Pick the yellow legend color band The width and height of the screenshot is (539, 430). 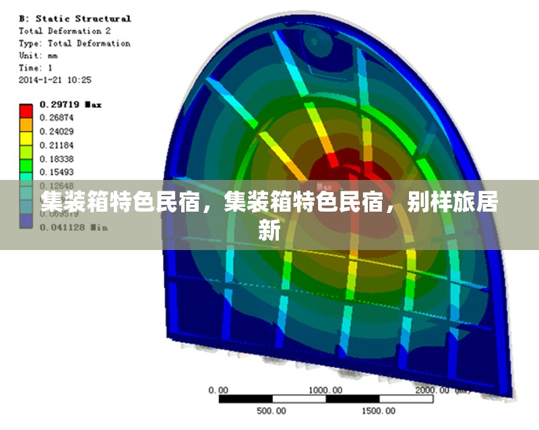click(x=26, y=138)
